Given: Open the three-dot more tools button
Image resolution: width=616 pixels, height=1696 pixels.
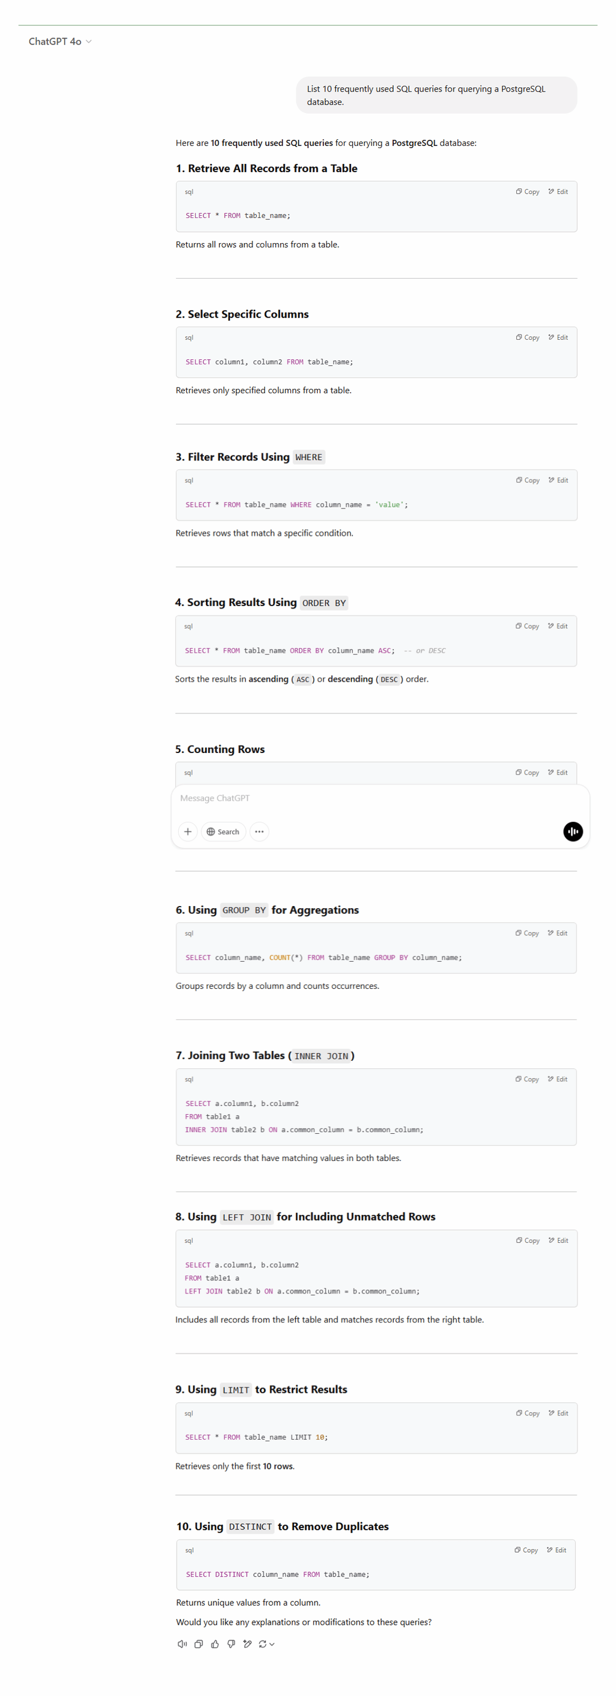Looking at the screenshot, I should tap(259, 831).
